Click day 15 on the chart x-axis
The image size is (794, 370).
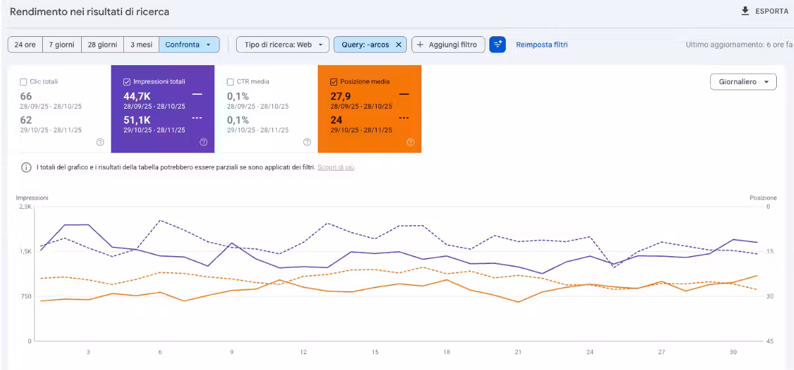[x=375, y=352]
